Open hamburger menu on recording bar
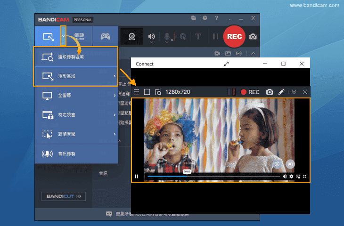The height and width of the screenshot is (226, 344). coord(137,92)
